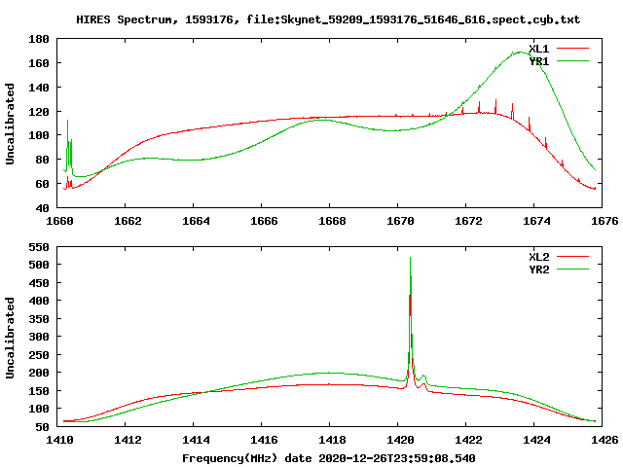The image size is (623, 467).
Task: Click the 1410 x-axis tick label
Action: (x=59, y=440)
